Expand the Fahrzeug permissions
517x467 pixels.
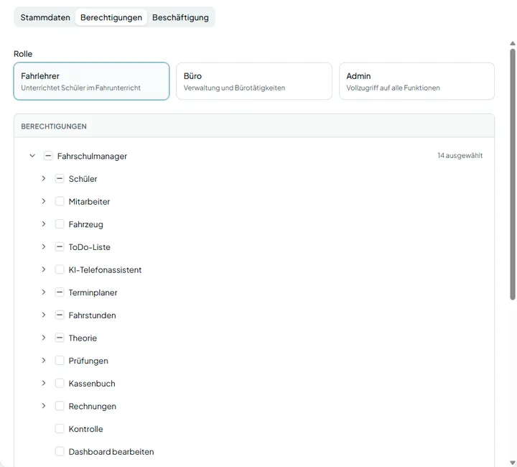(44, 224)
